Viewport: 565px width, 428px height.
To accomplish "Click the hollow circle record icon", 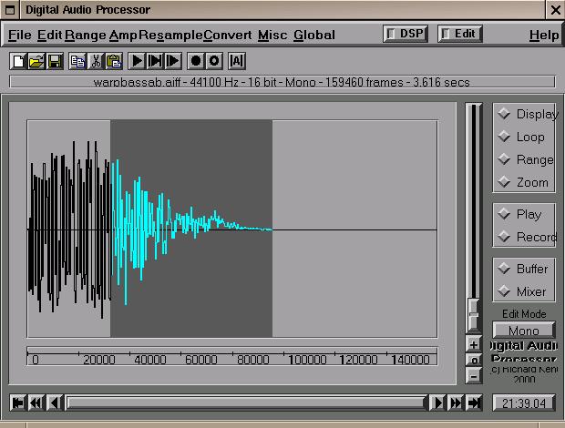I will 214,61.
